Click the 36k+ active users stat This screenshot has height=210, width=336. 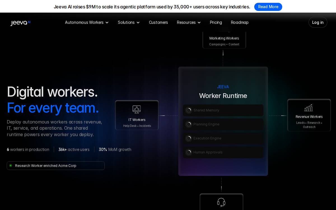(x=74, y=150)
